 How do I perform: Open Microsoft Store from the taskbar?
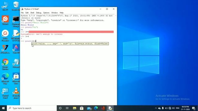pos(82,108)
